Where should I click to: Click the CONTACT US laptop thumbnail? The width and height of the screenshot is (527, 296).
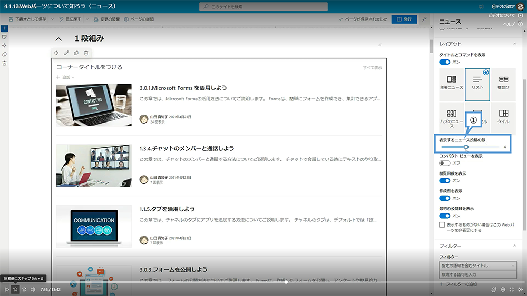pos(94,105)
